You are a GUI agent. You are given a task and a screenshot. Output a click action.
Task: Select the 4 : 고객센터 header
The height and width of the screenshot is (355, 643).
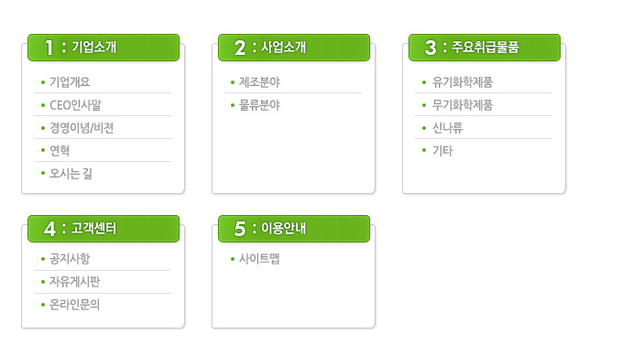point(104,229)
